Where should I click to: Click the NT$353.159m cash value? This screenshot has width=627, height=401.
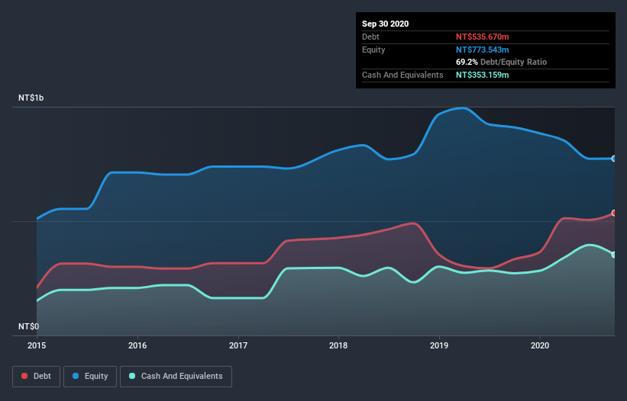click(482, 75)
